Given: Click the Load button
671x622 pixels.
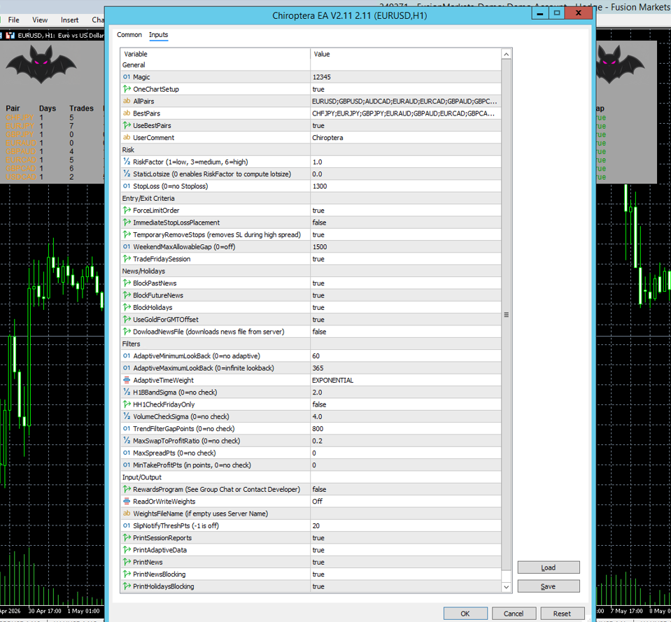Looking at the screenshot, I should point(548,567).
